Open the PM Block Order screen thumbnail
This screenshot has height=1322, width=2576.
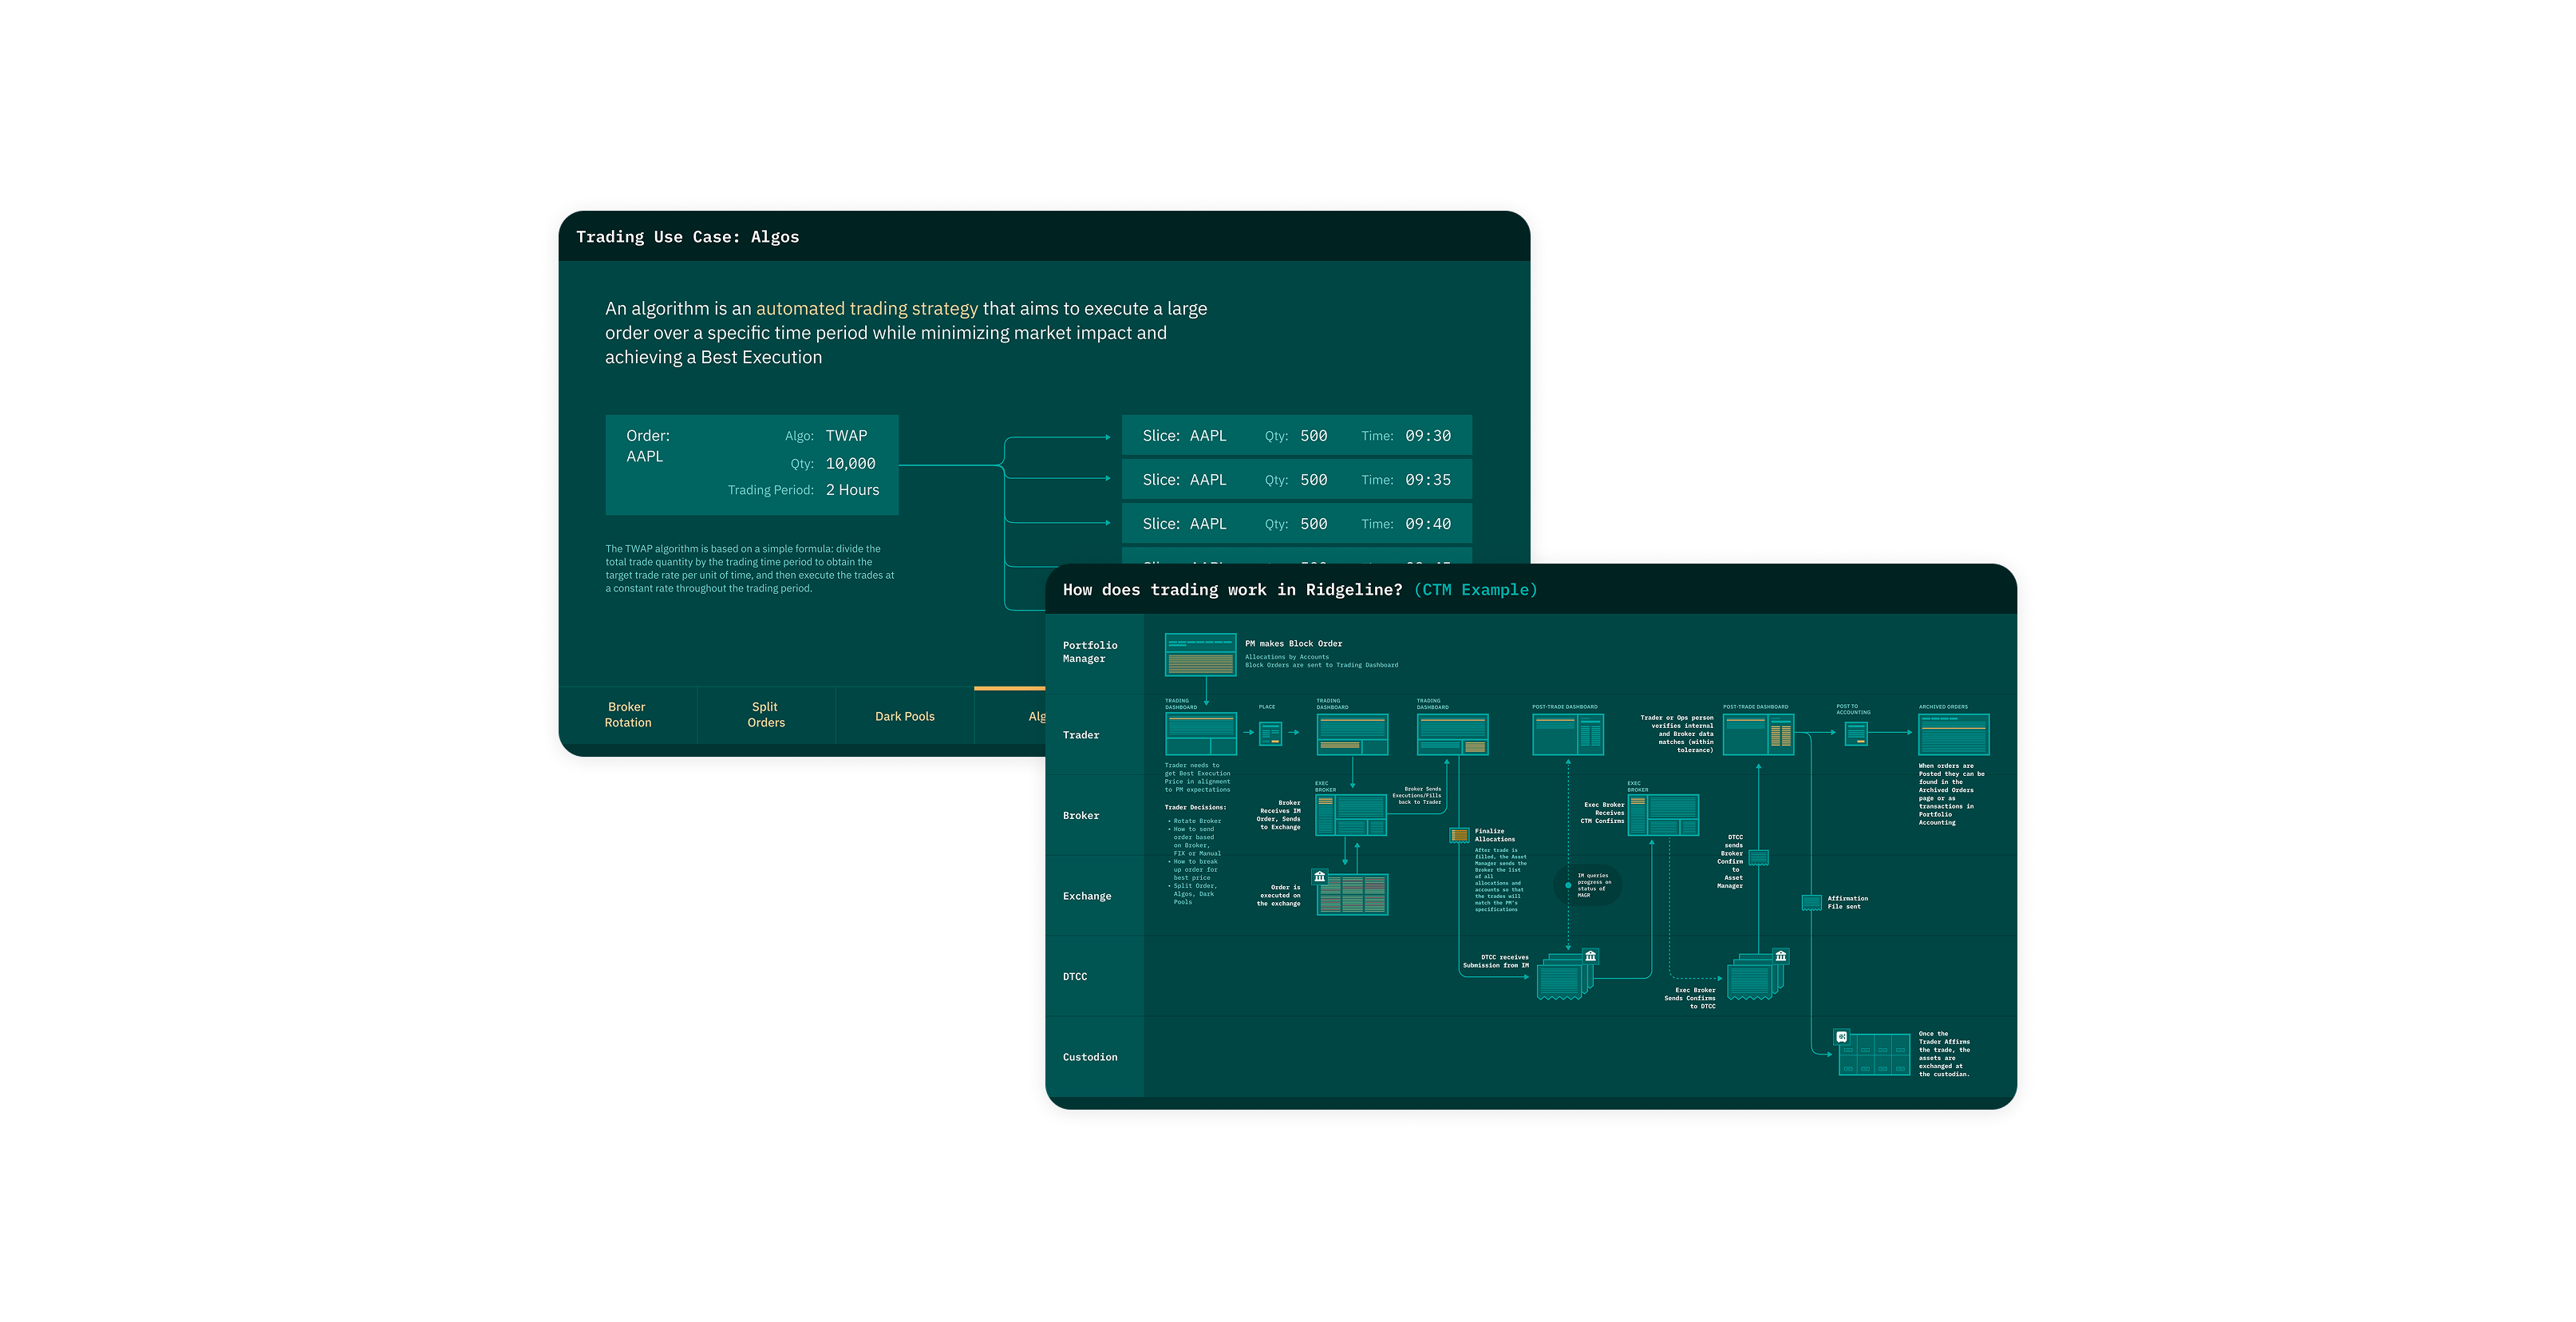tap(1200, 655)
